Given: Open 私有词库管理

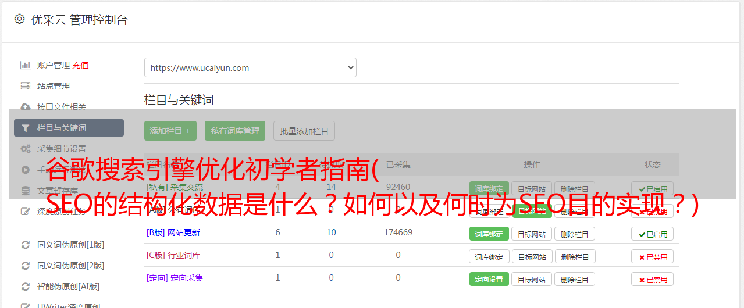Looking at the screenshot, I should (235, 131).
